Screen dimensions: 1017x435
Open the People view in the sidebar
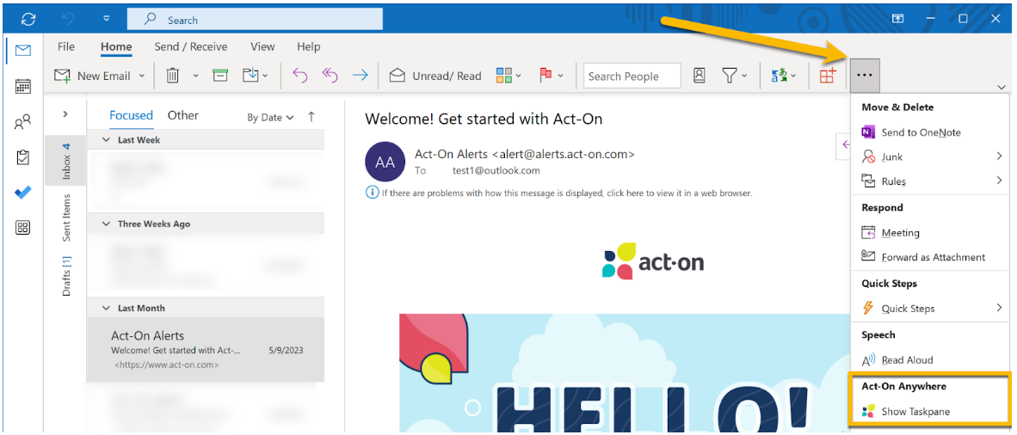23,122
